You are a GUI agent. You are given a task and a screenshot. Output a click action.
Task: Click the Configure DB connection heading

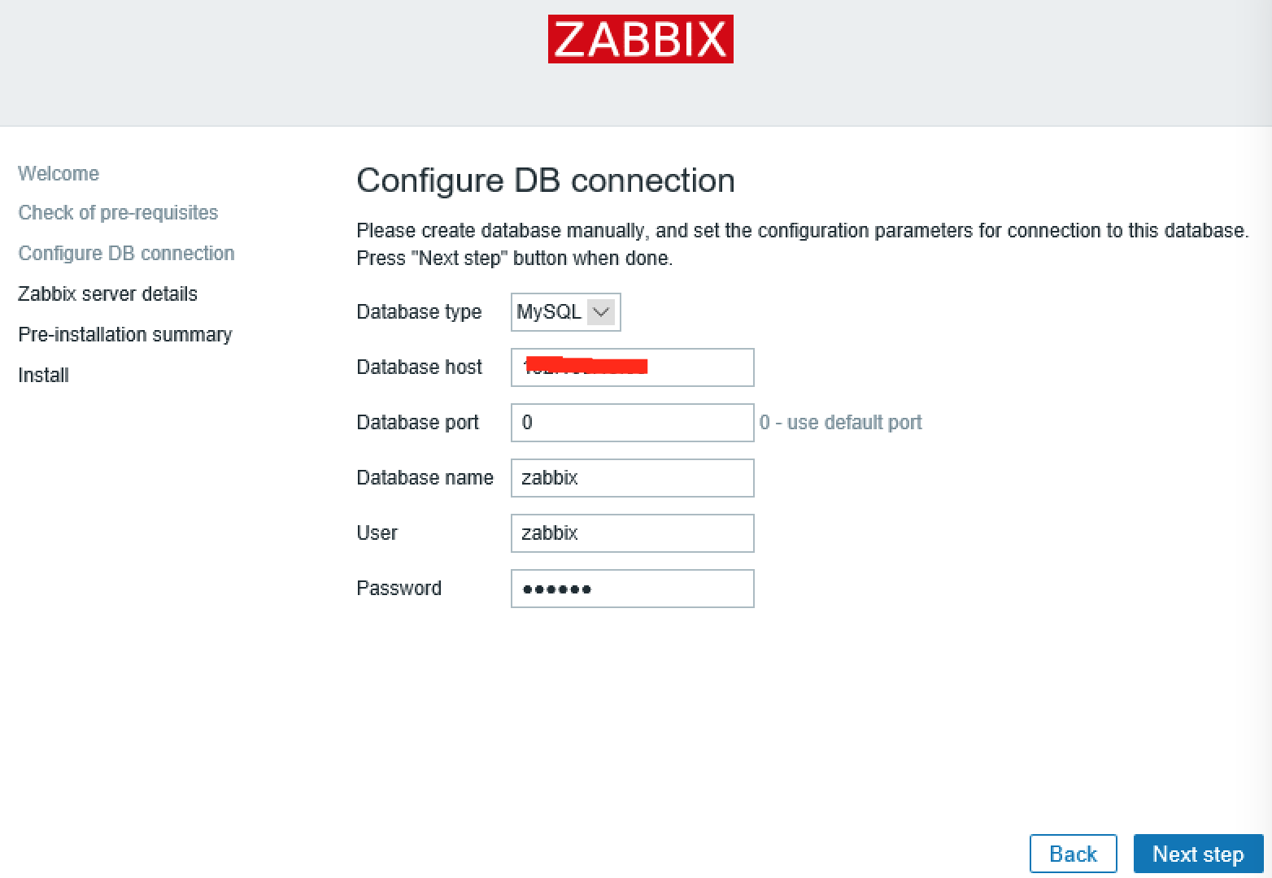click(x=546, y=180)
